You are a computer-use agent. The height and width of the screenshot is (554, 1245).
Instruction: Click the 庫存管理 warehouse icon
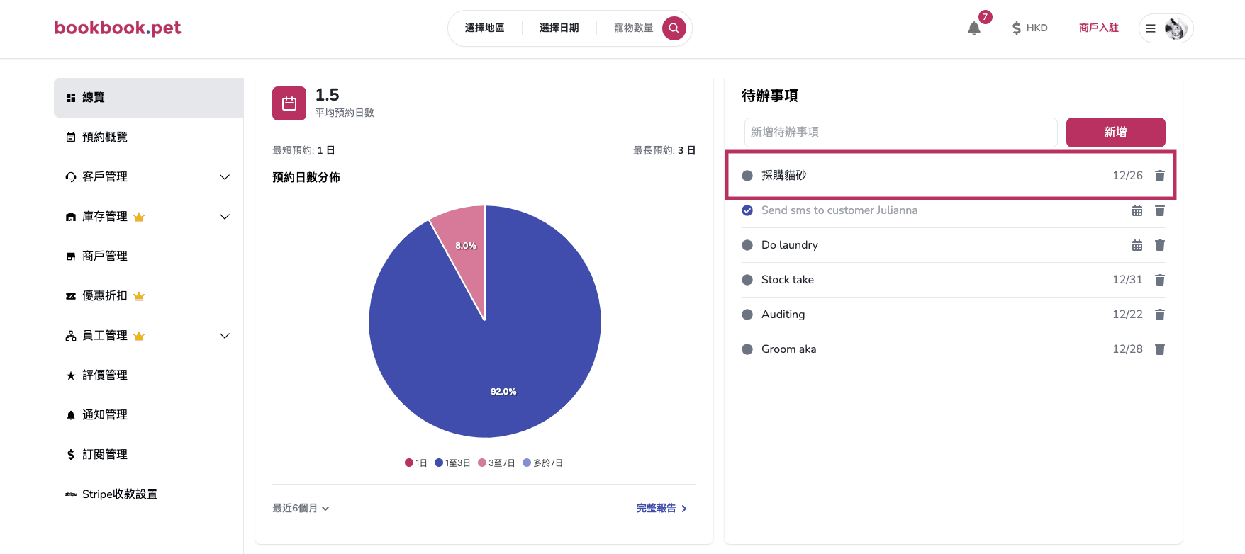pos(71,217)
